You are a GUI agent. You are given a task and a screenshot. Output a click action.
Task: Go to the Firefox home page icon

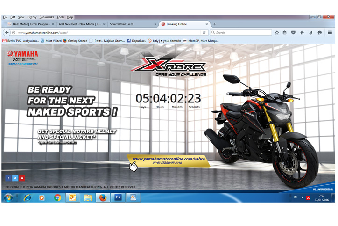point(302,33)
